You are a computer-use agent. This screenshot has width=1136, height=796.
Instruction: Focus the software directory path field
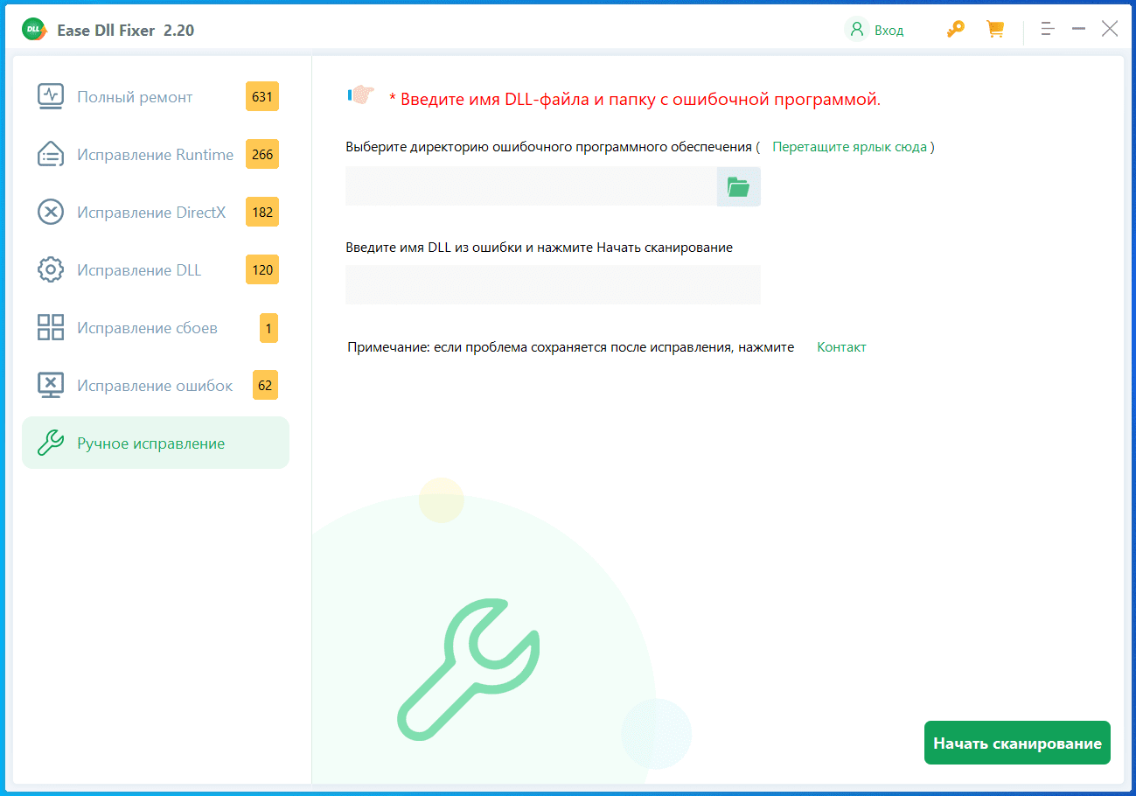531,186
